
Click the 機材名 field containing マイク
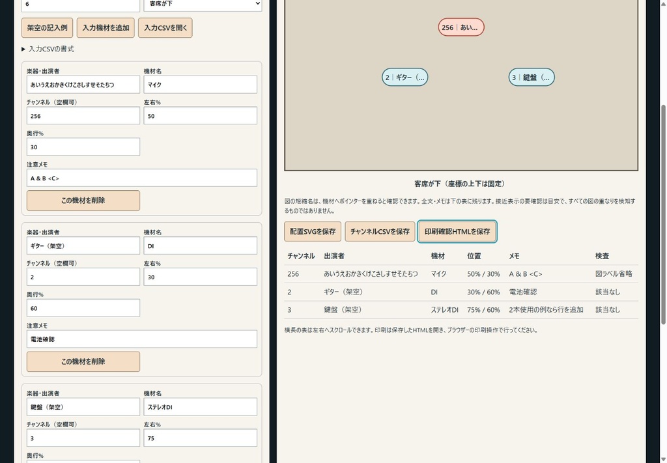[x=201, y=85]
